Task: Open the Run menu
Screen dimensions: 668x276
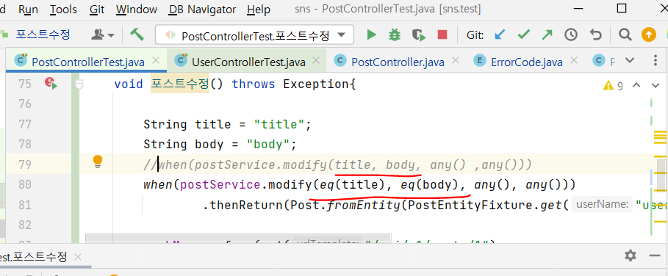Action: (x=29, y=9)
